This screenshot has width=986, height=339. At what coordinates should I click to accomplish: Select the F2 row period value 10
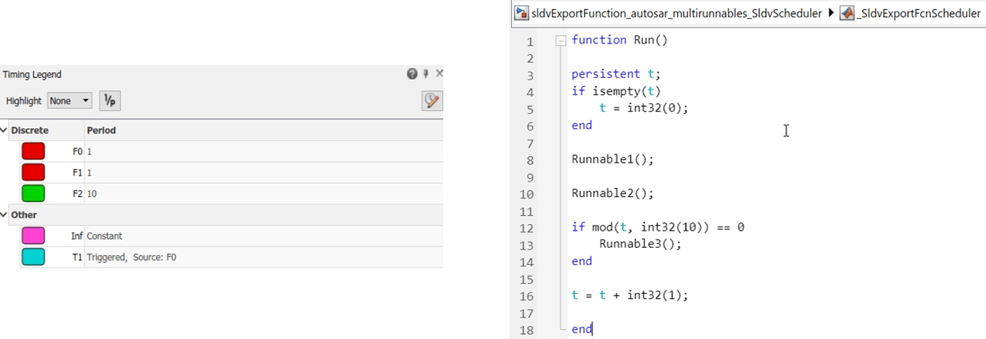click(91, 194)
